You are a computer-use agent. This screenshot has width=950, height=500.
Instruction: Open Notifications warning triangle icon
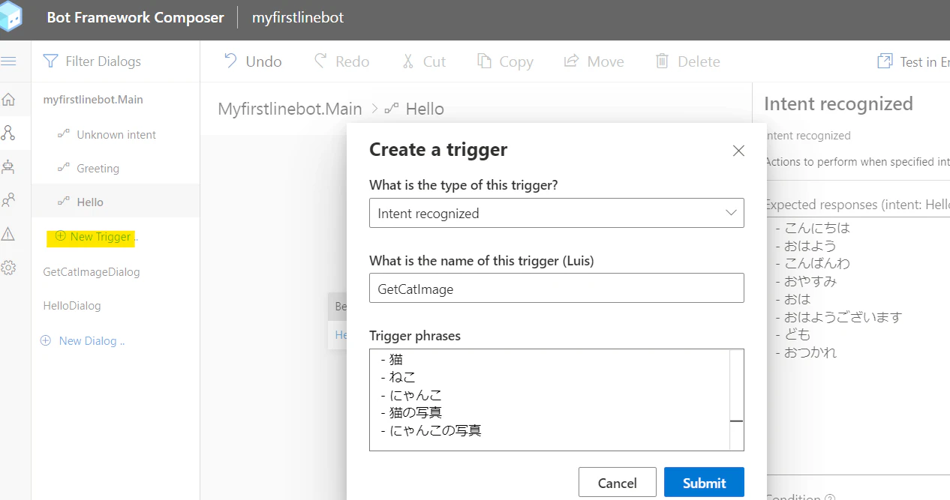coord(8,234)
